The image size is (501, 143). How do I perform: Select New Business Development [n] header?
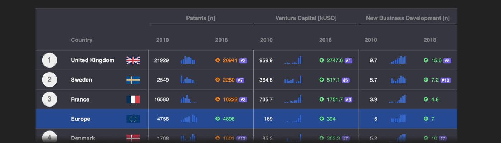coord(408,18)
